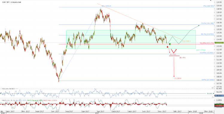
Task: Select the long red downward arrow line
Action: (174, 67)
